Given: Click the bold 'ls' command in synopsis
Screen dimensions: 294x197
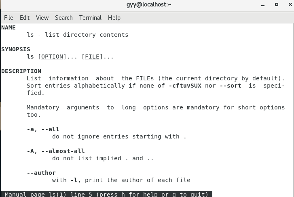Looking at the screenshot, I should tap(30, 57).
